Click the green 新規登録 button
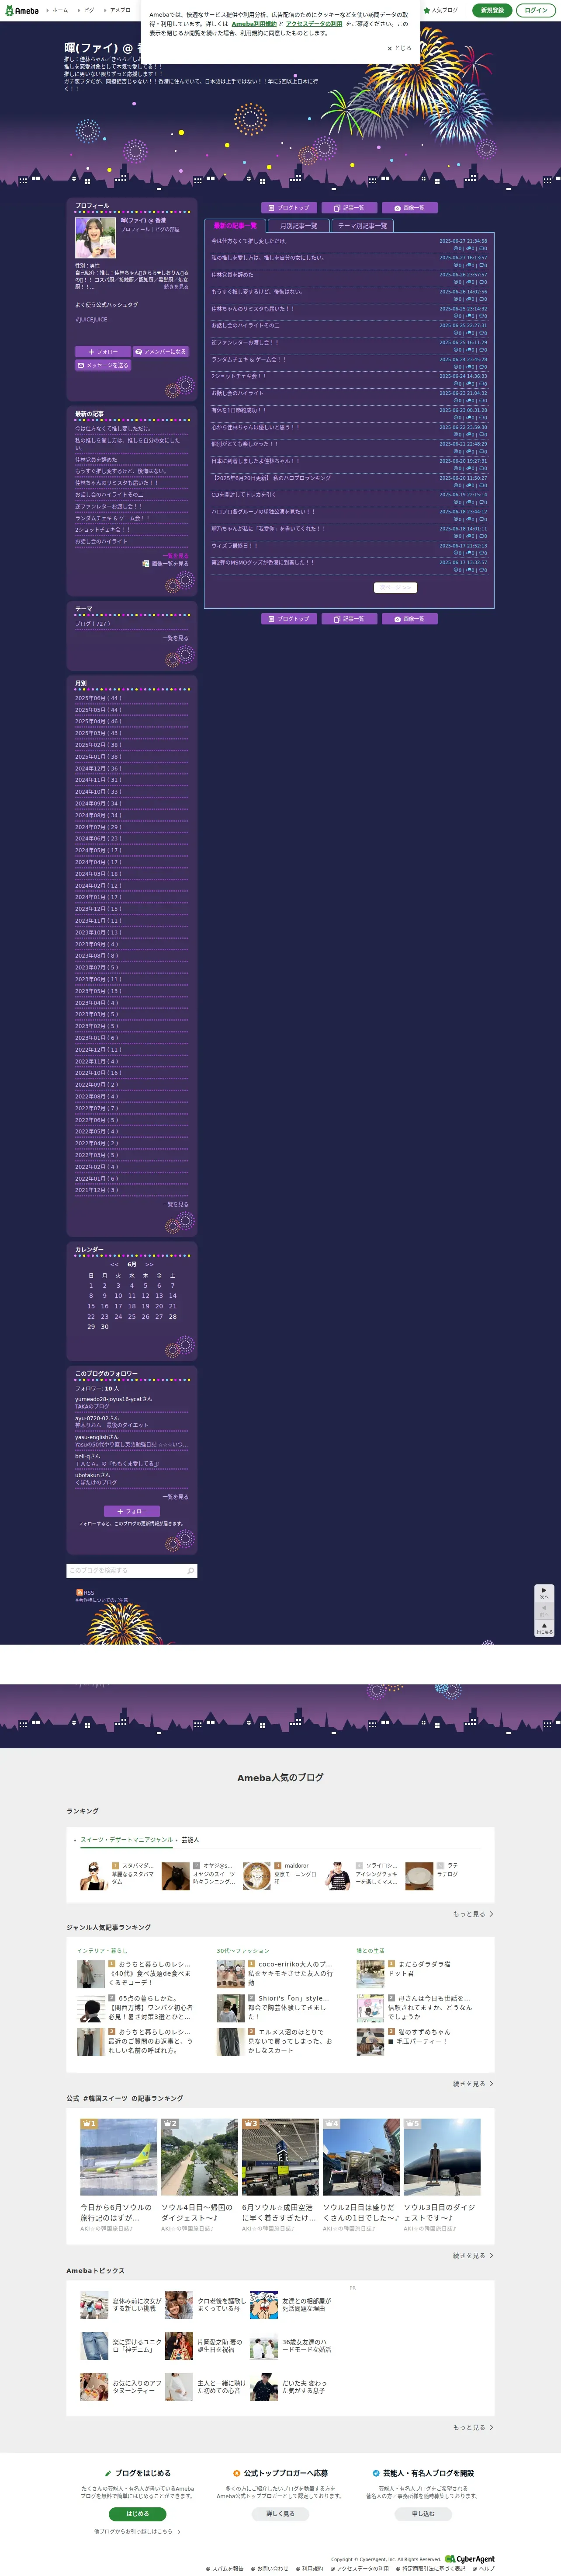 coord(492,10)
